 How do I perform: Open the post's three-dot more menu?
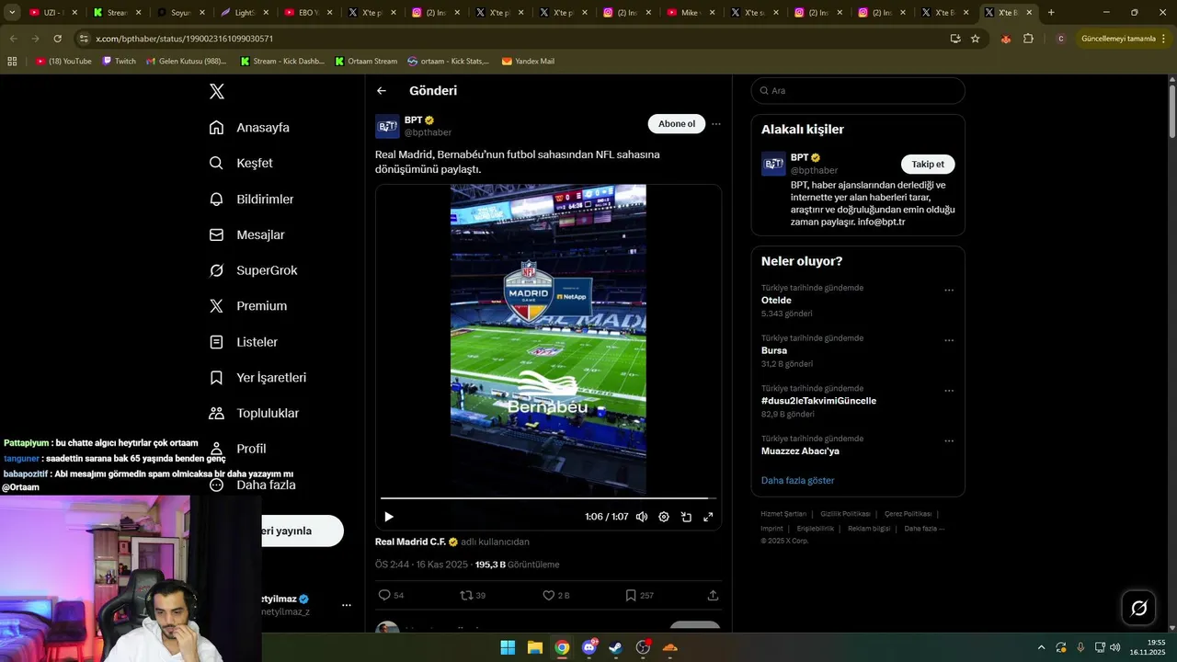click(716, 124)
